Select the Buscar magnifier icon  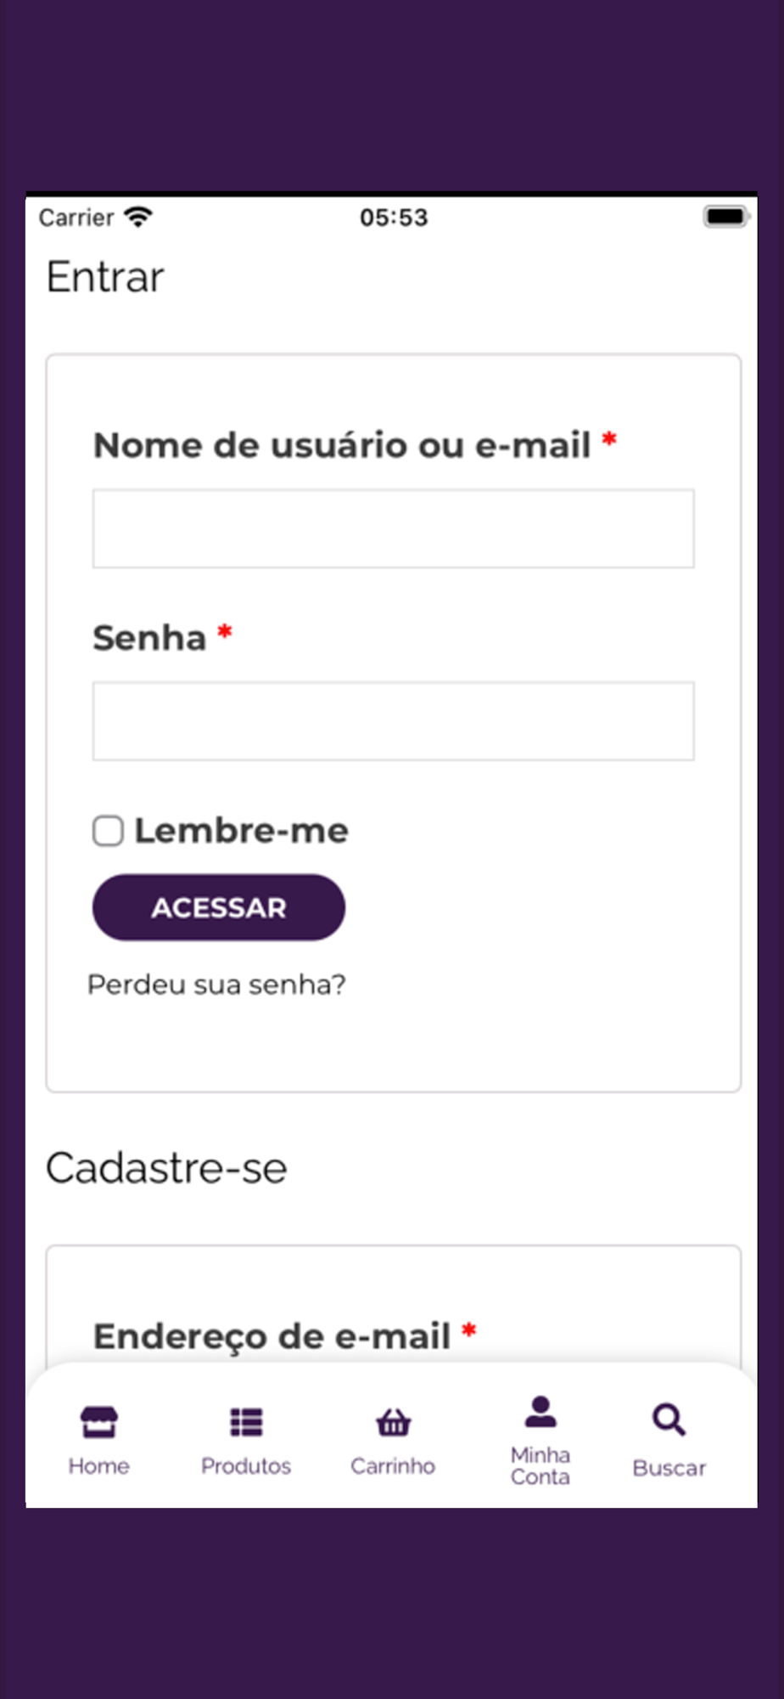(669, 1420)
